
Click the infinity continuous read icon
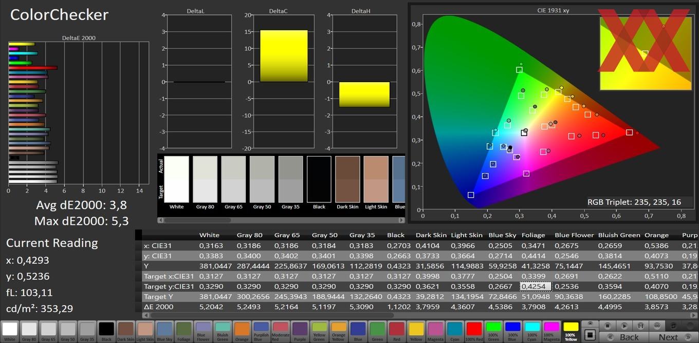(x=657, y=326)
